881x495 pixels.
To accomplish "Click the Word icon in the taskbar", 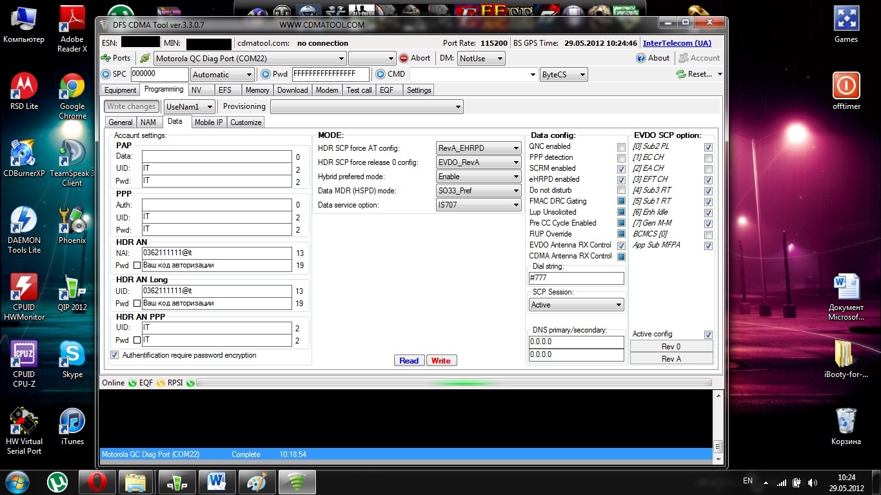I will coord(216,481).
